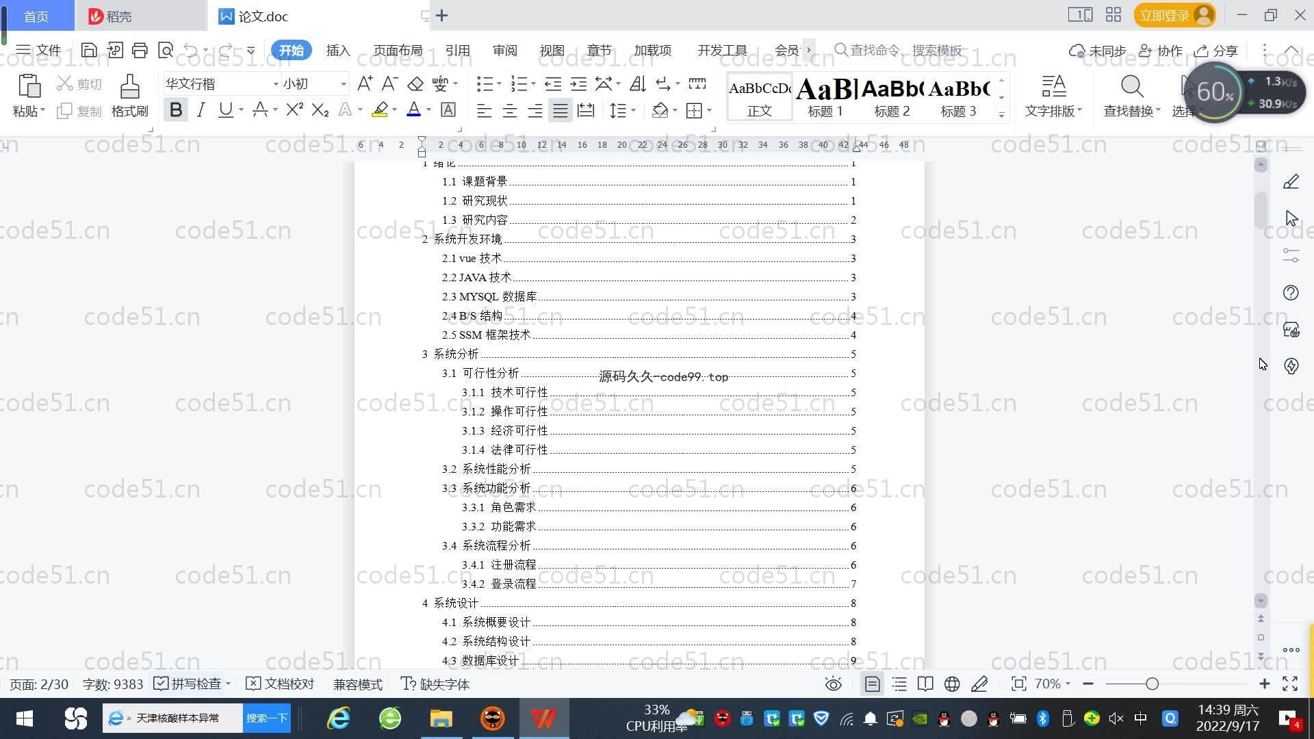Click 缺失字体 missing fonts in the status bar

pos(435,684)
